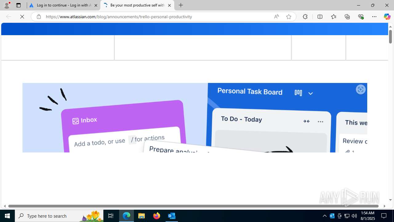Open the clock showing 1:54 AM
This screenshot has height=222, width=394.
tap(367, 216)
